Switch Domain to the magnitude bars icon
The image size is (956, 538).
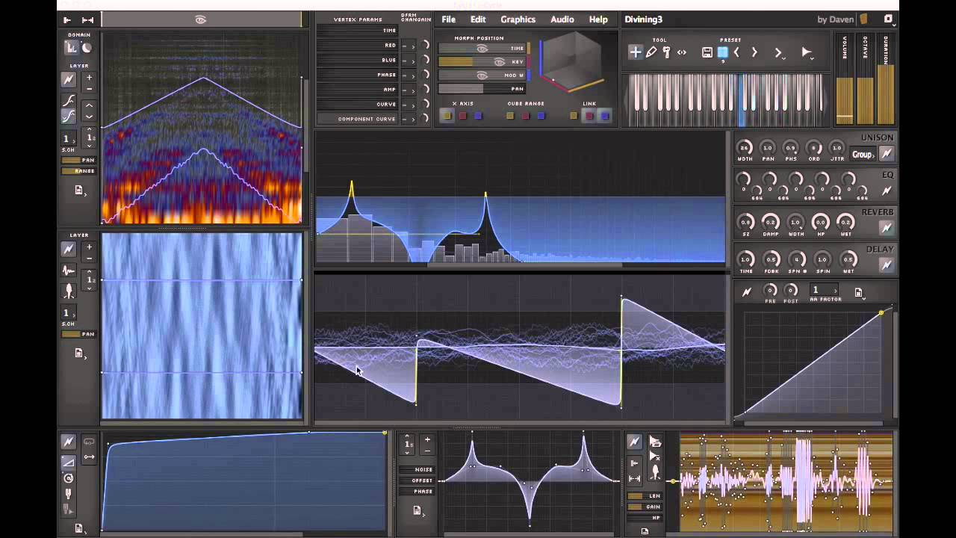coord(72,48)
